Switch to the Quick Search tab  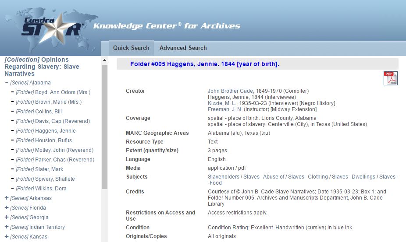click(131, 48)
